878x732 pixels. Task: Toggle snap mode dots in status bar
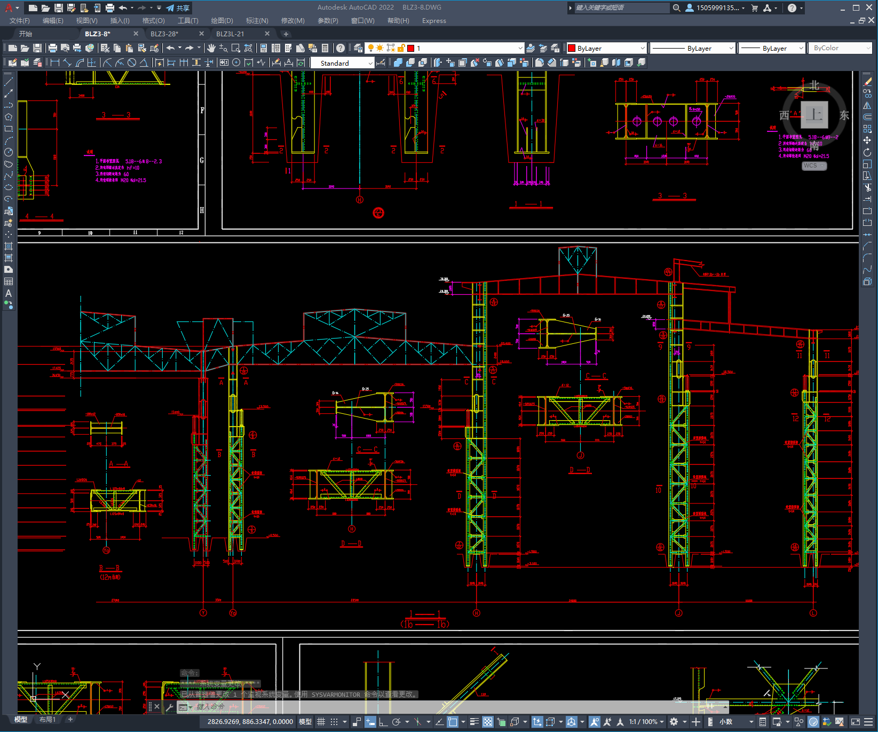click(334, 722)
